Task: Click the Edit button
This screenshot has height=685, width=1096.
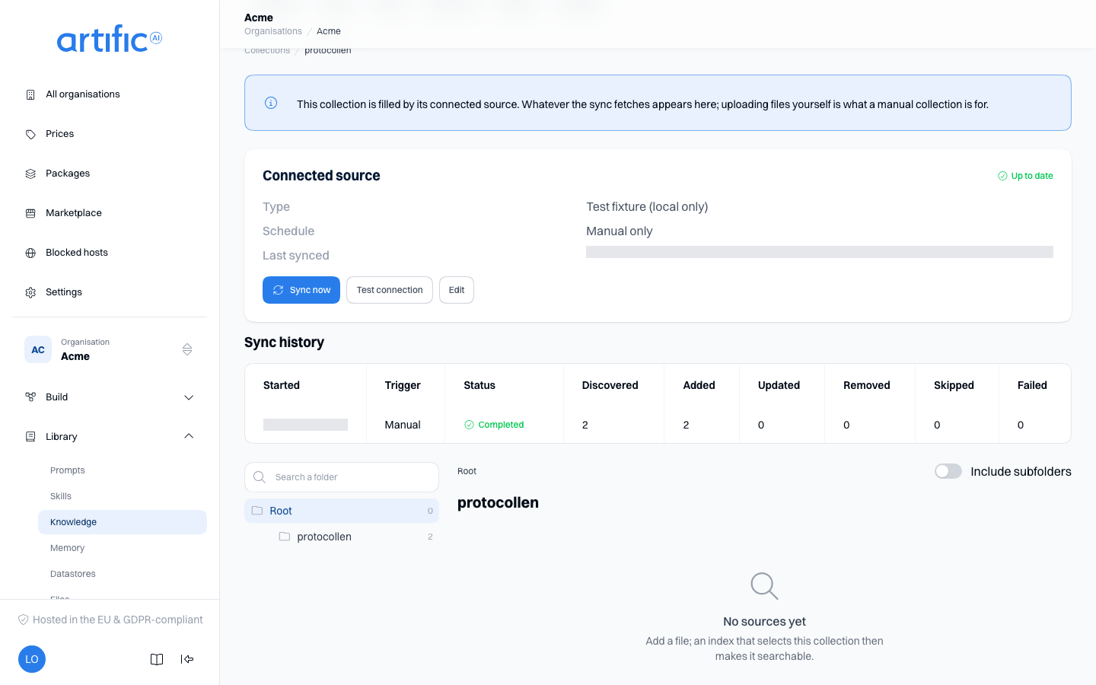Action: 457,290
